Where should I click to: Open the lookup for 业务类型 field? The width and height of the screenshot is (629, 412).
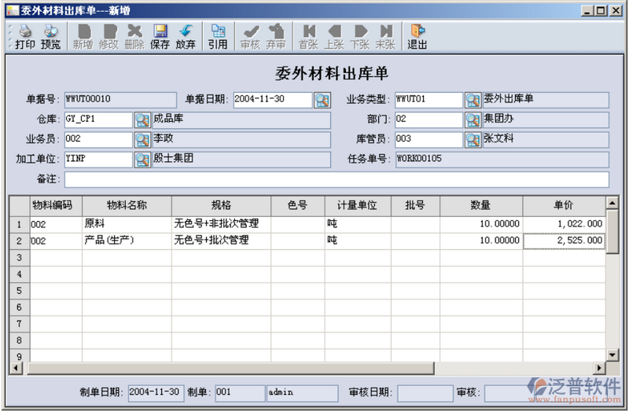click(472, 100)
